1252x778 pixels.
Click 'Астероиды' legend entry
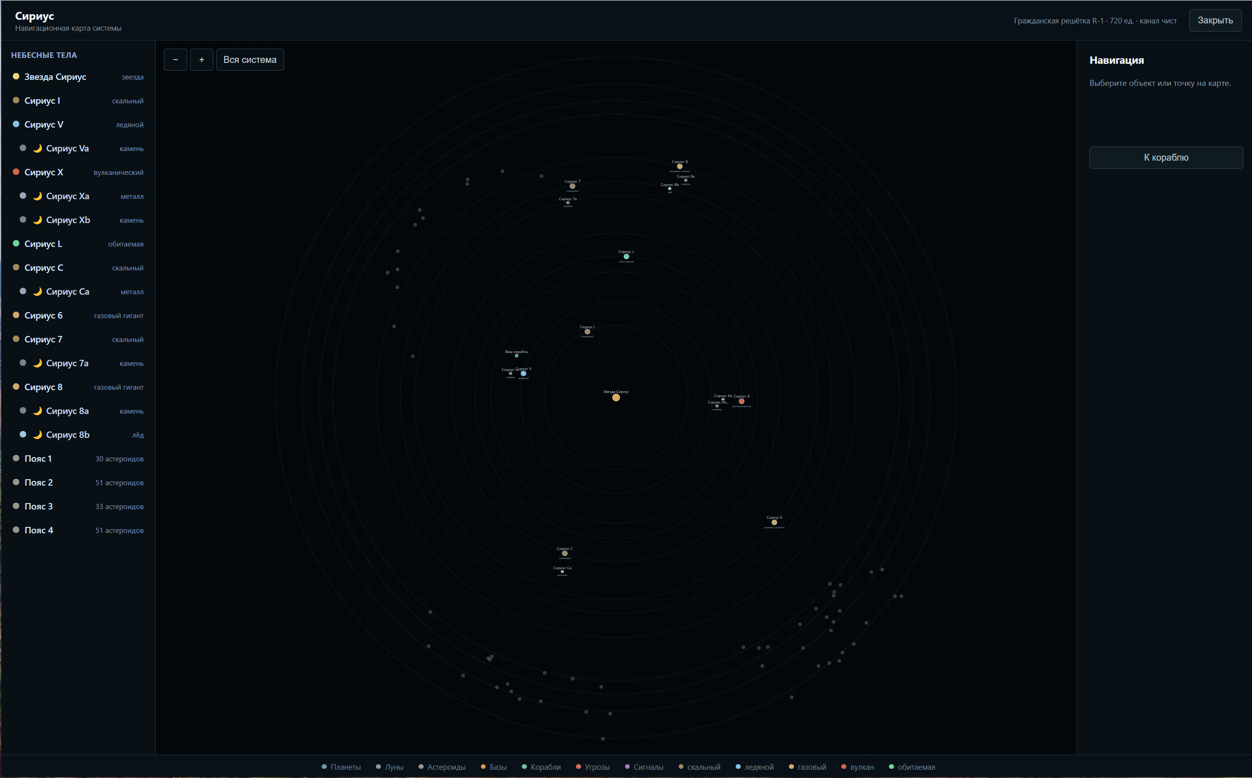click(x=442, y=767)
